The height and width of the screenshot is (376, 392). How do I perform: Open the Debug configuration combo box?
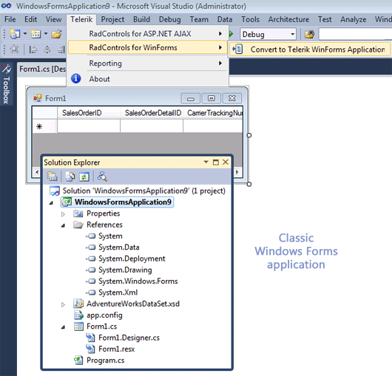[268, 34]
